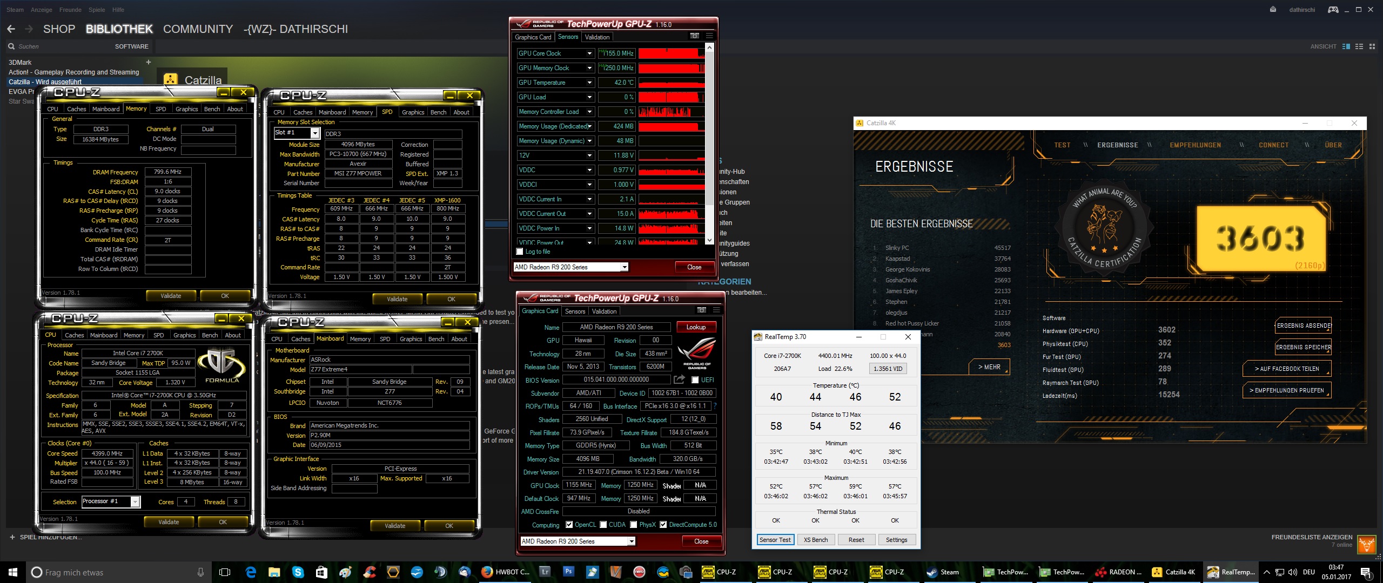Click the Lookup button in GPU-Z
The width and height of the screenshot is (1383, 583).
tap(696, 327)
